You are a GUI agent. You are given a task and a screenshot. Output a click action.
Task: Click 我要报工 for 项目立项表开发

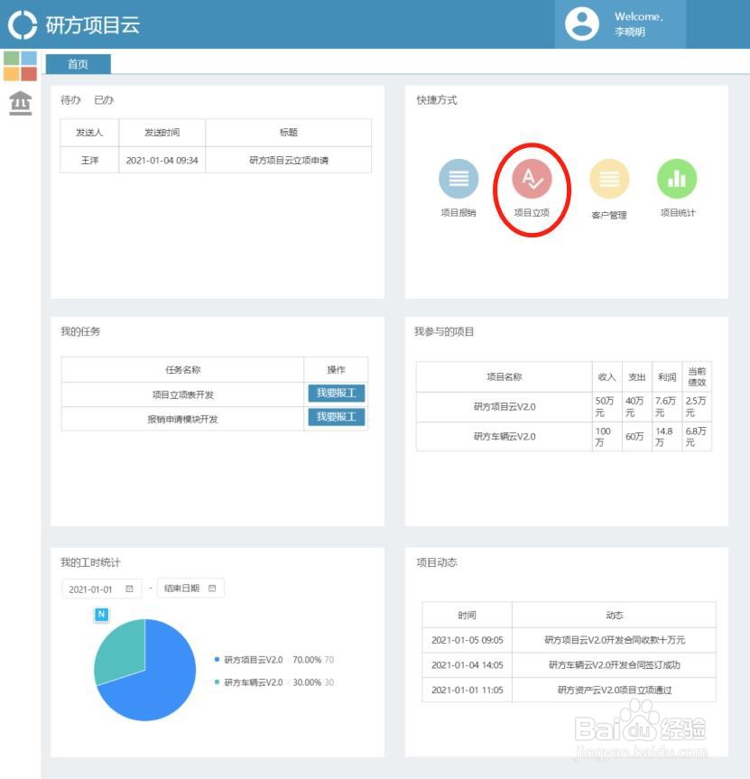pyautogui.click(x=337, y=393)
